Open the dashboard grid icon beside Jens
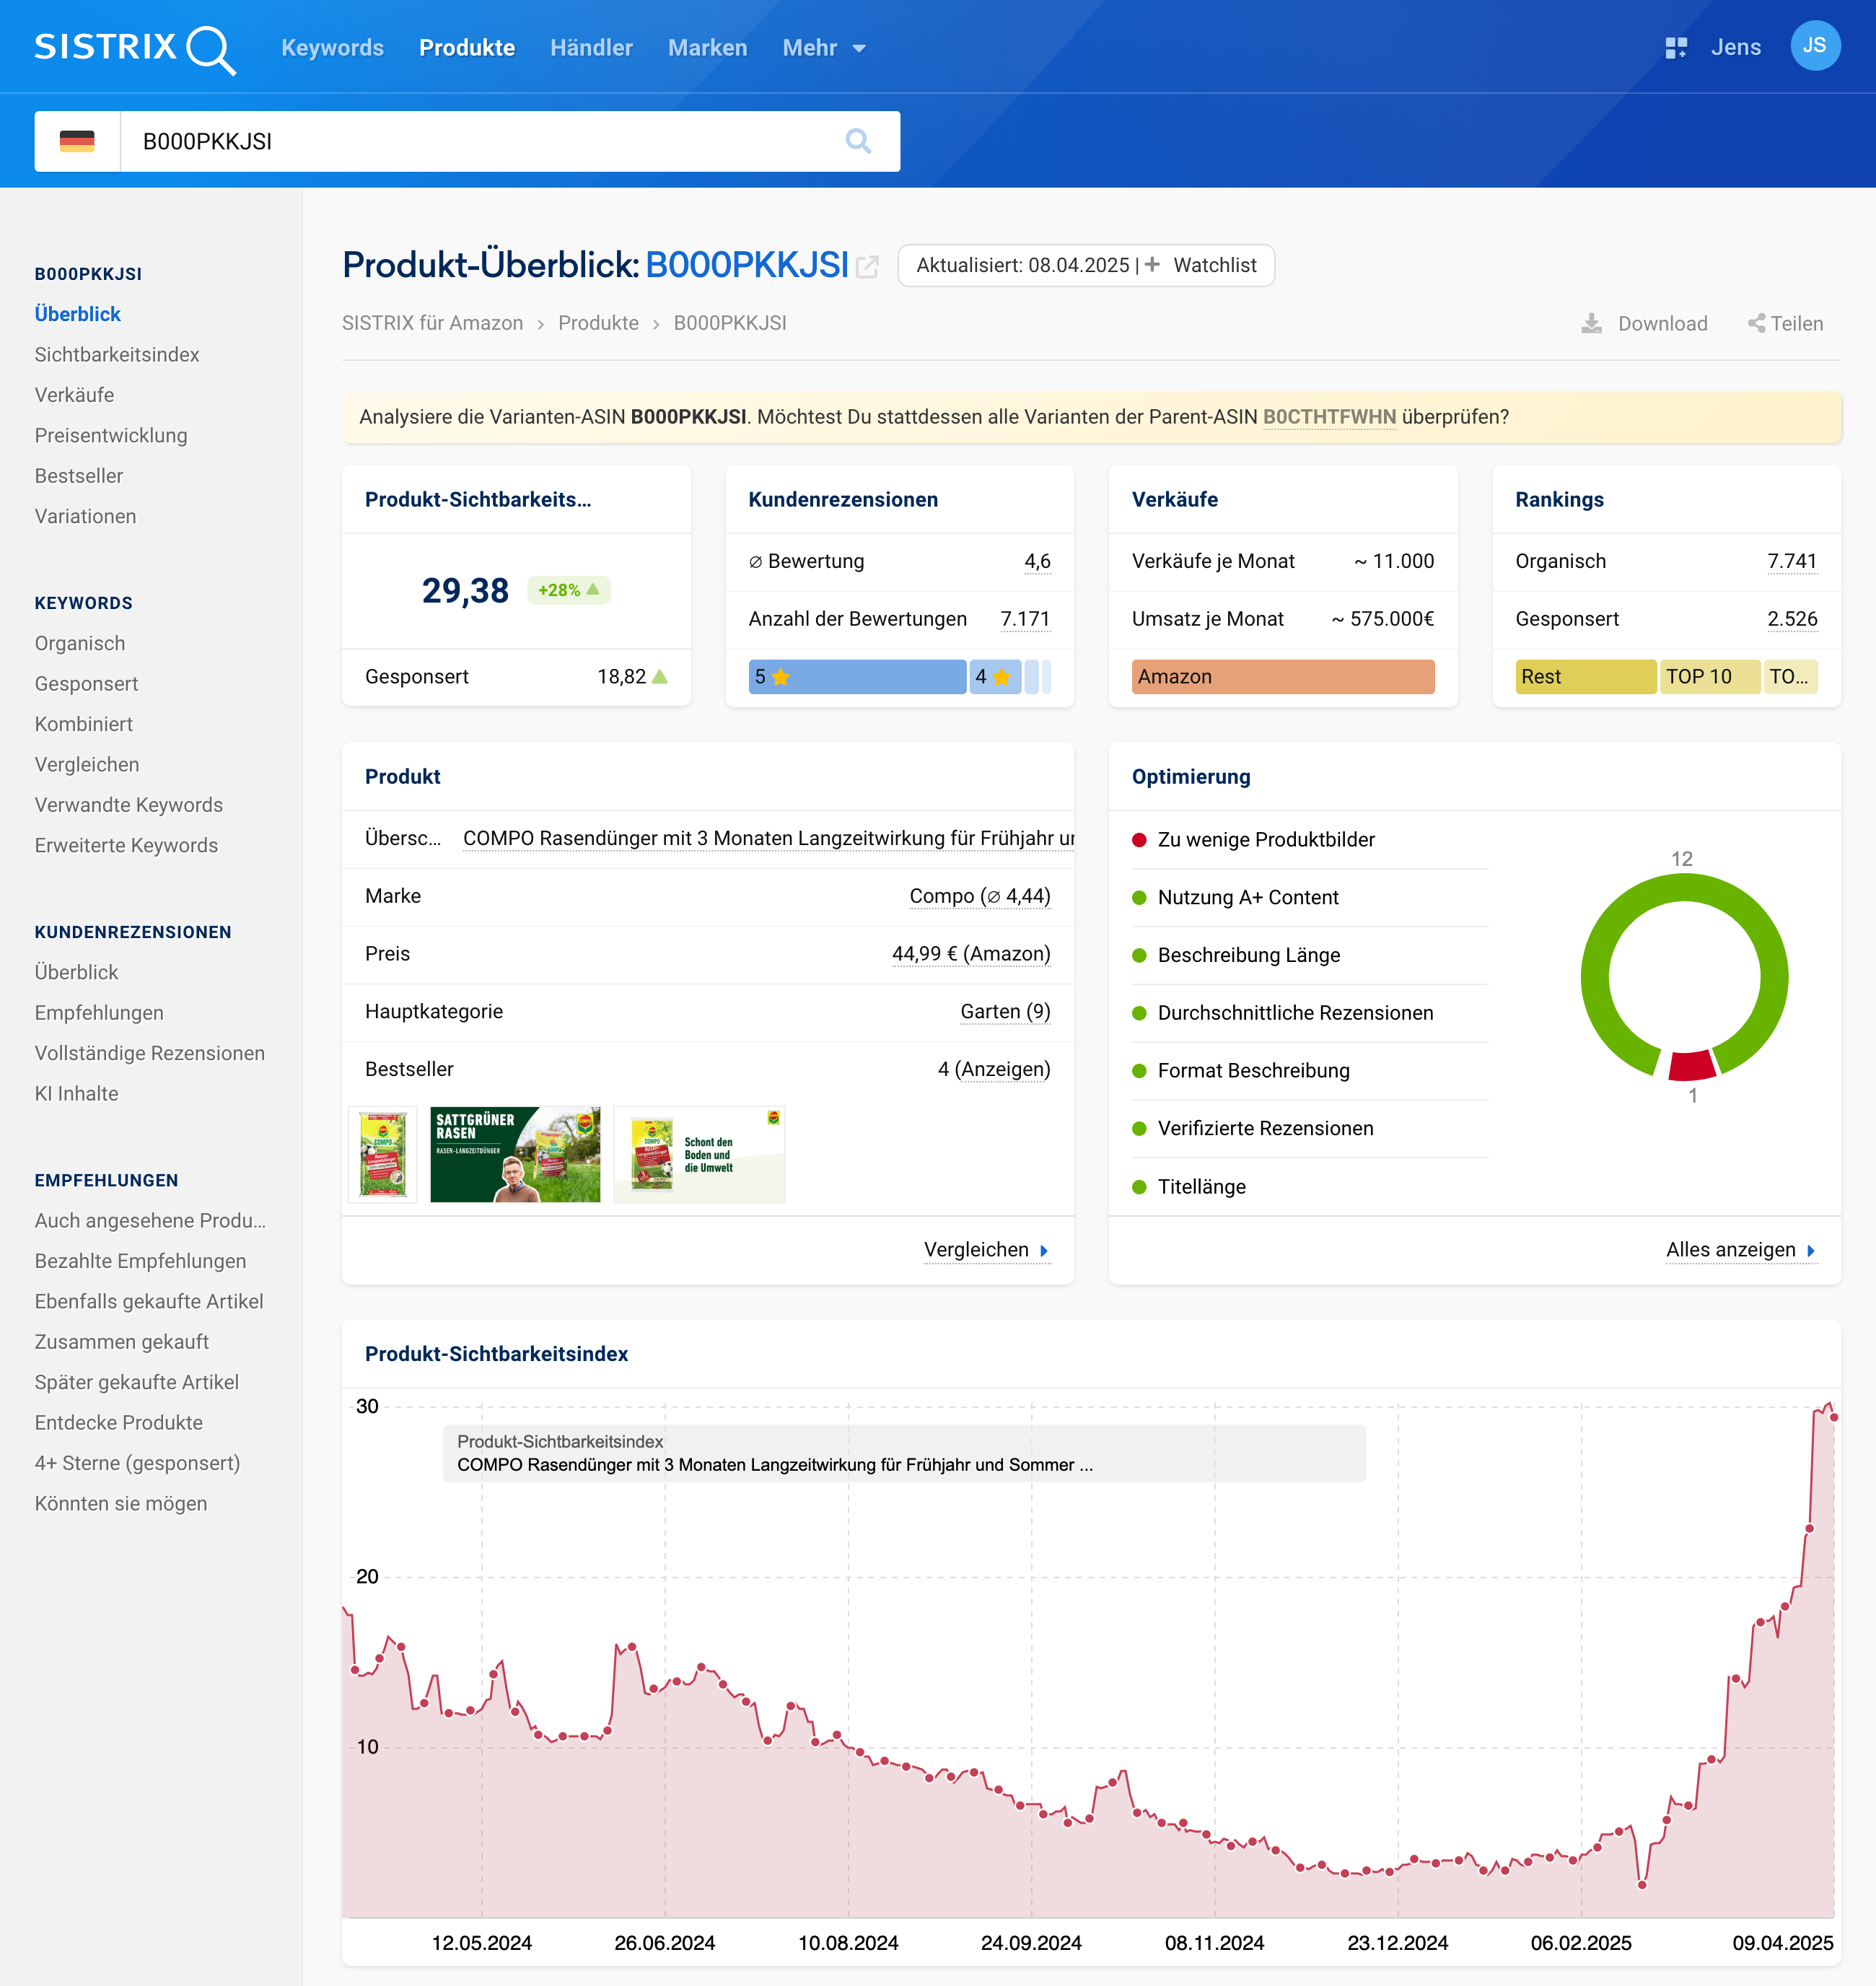 1676,47
